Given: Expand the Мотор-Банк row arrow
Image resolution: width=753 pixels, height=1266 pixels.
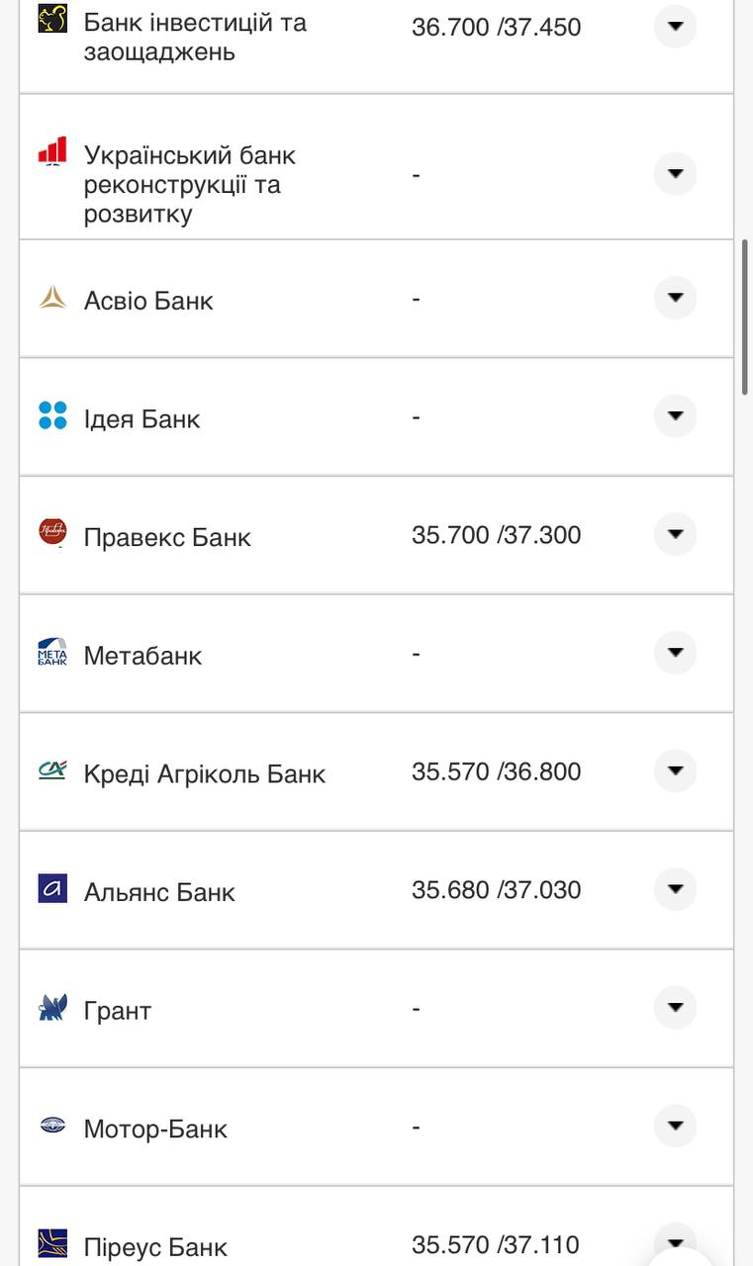Looking at the screenshot, I should point(675,1126).
